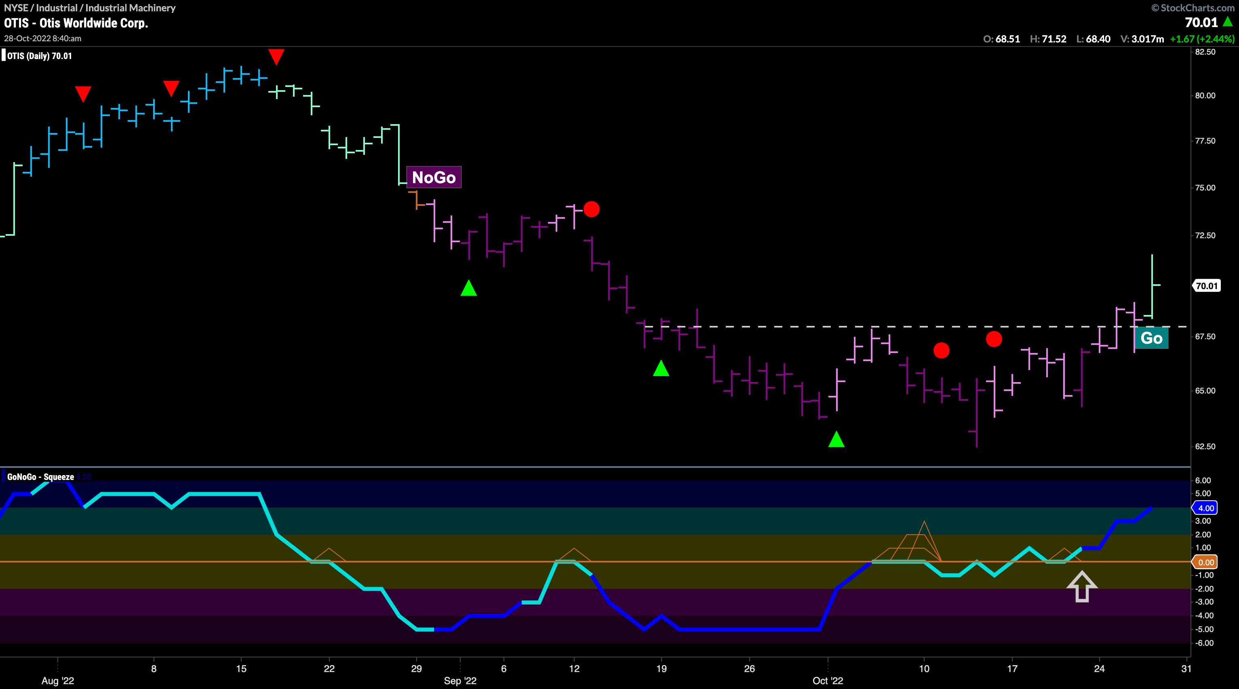The width and height of the screenshot is (1239, 689).
Task: Click the green up triangle near September 19
Action: [x=661, y=368]
